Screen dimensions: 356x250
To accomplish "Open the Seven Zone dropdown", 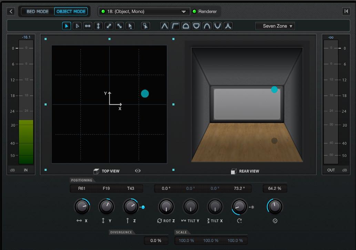I will click(275, 26).
